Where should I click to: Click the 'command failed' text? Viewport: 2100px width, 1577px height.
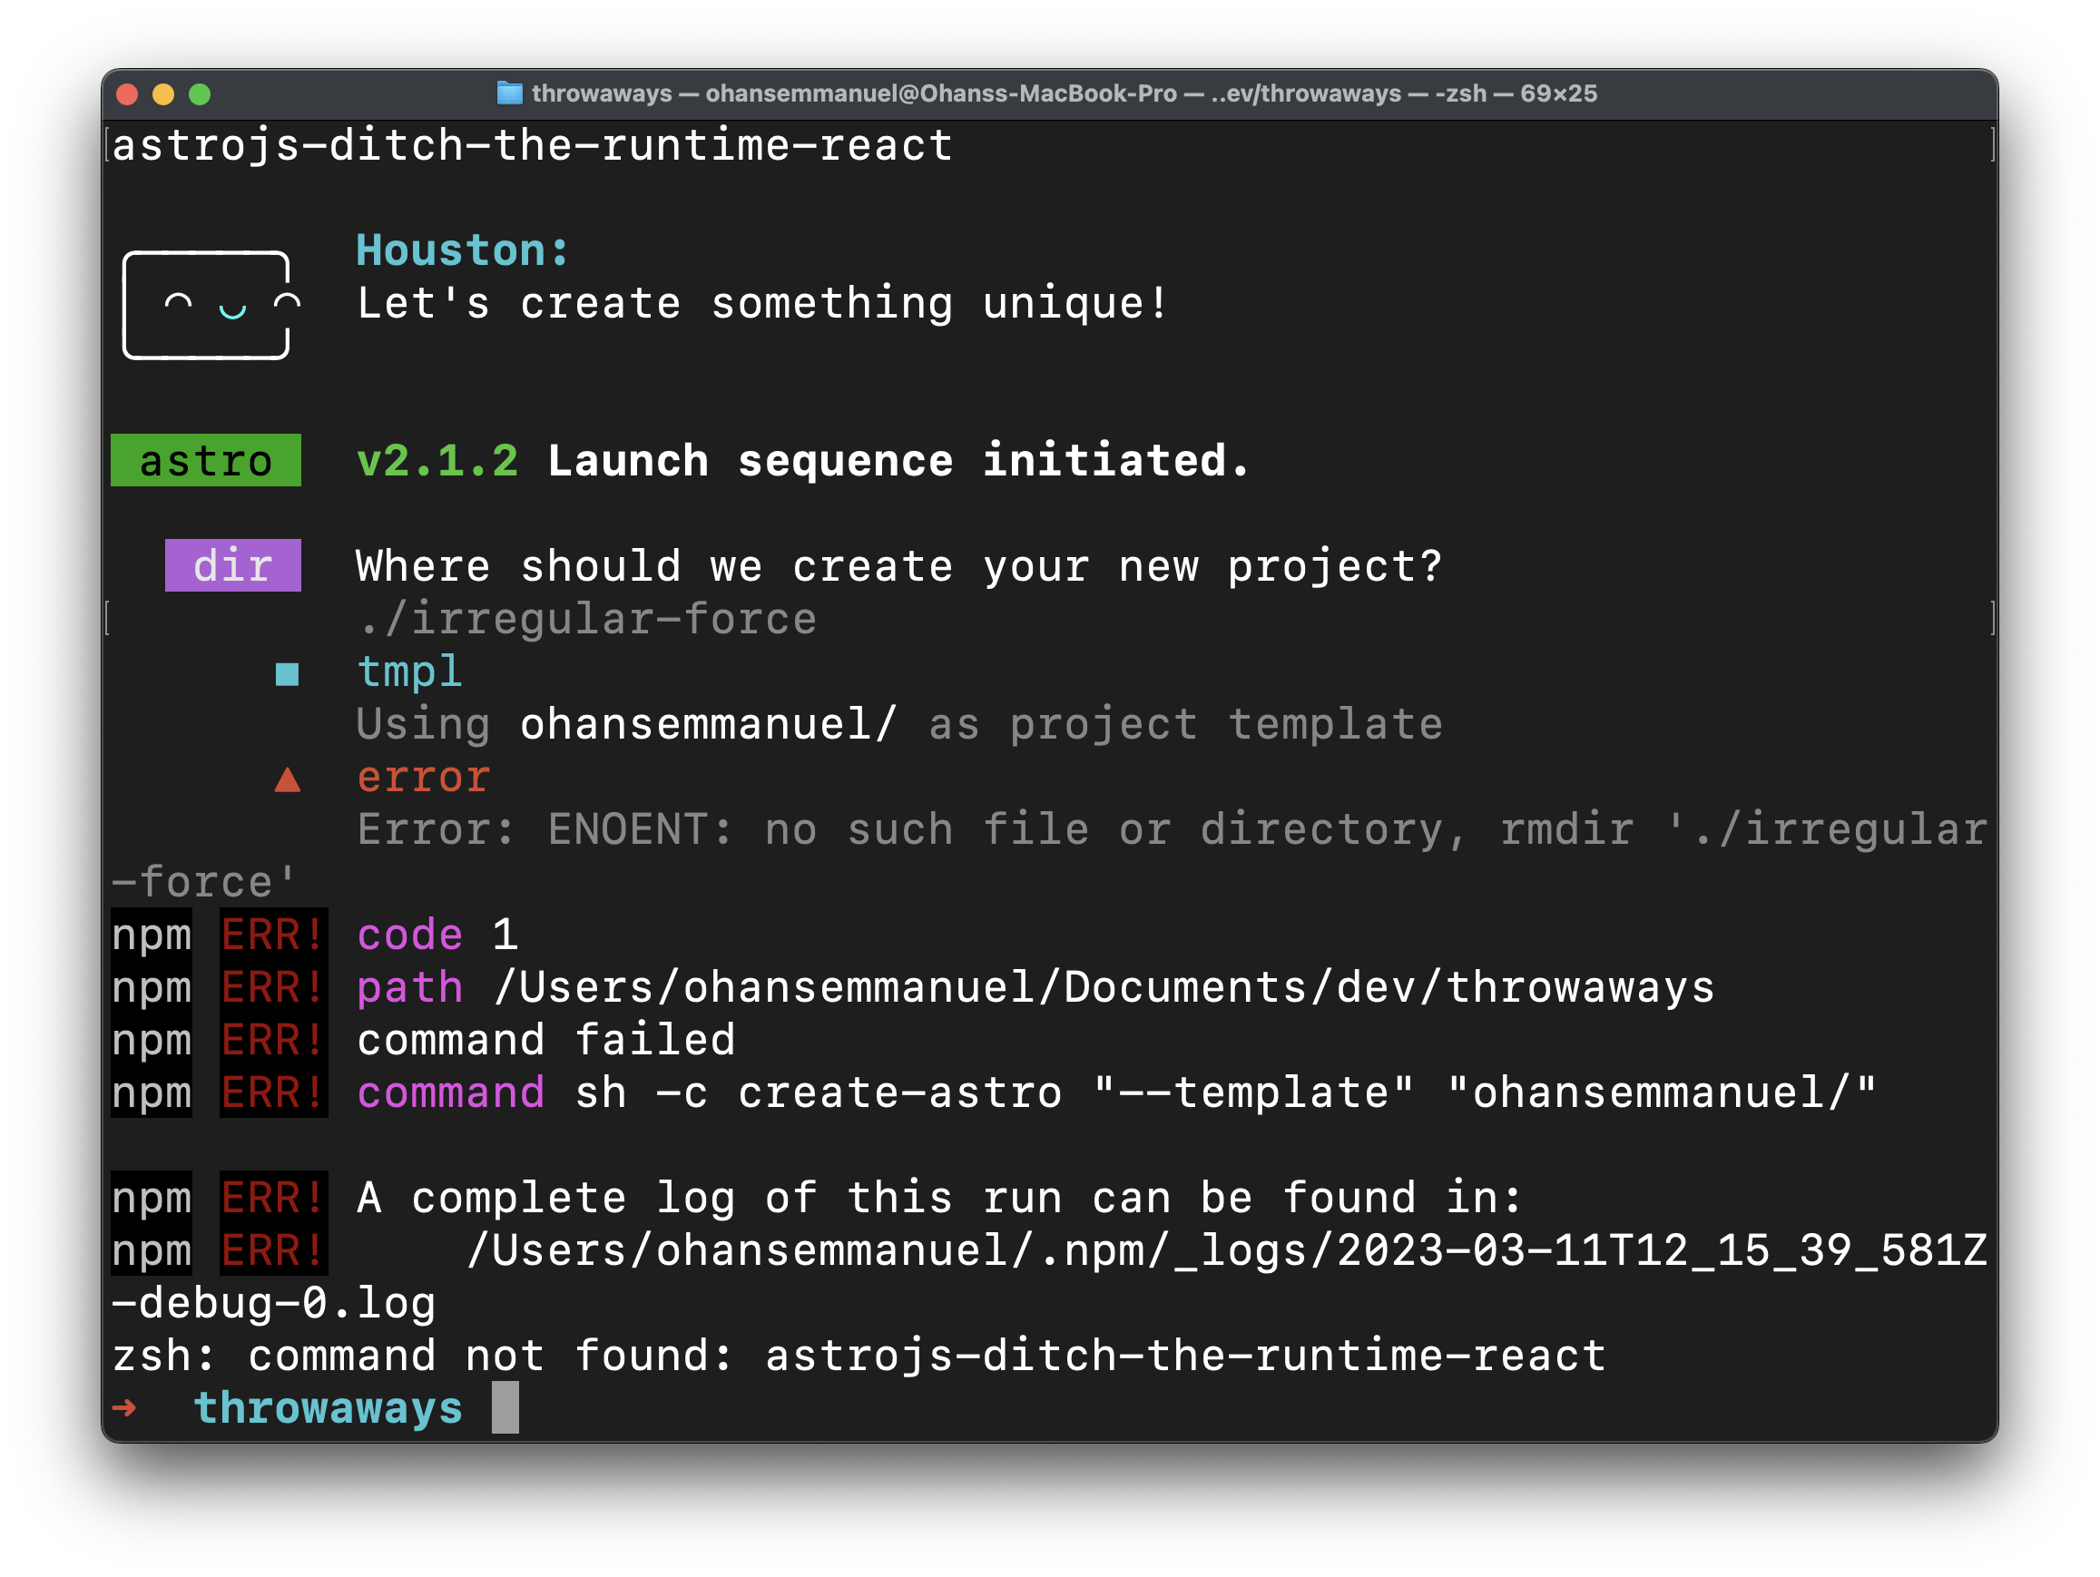(546, 1041)
